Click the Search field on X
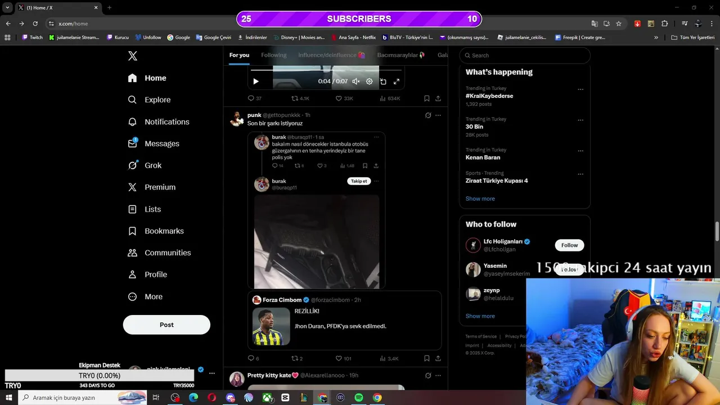Viewport: 720px width, 405px height. [525, 55]
